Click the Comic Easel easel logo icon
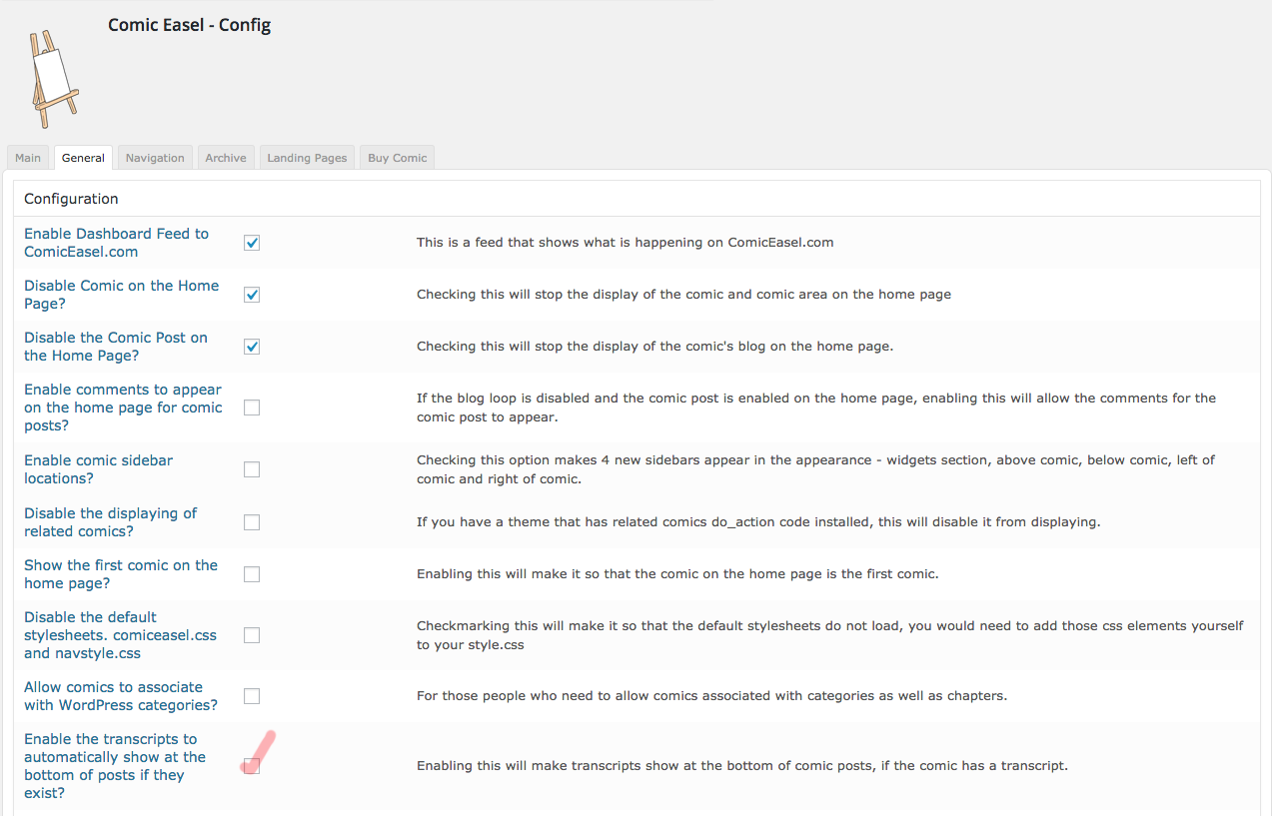 tap(52, 79)
